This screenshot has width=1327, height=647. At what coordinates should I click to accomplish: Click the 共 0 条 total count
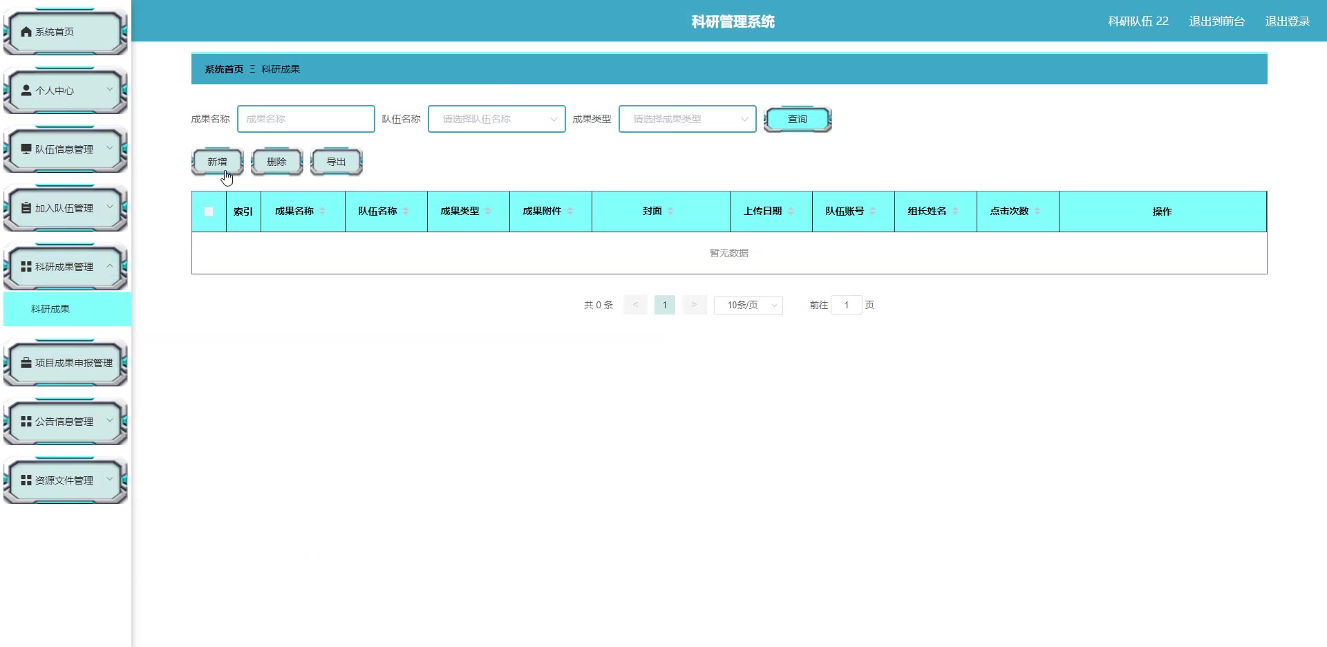[599, 305]
